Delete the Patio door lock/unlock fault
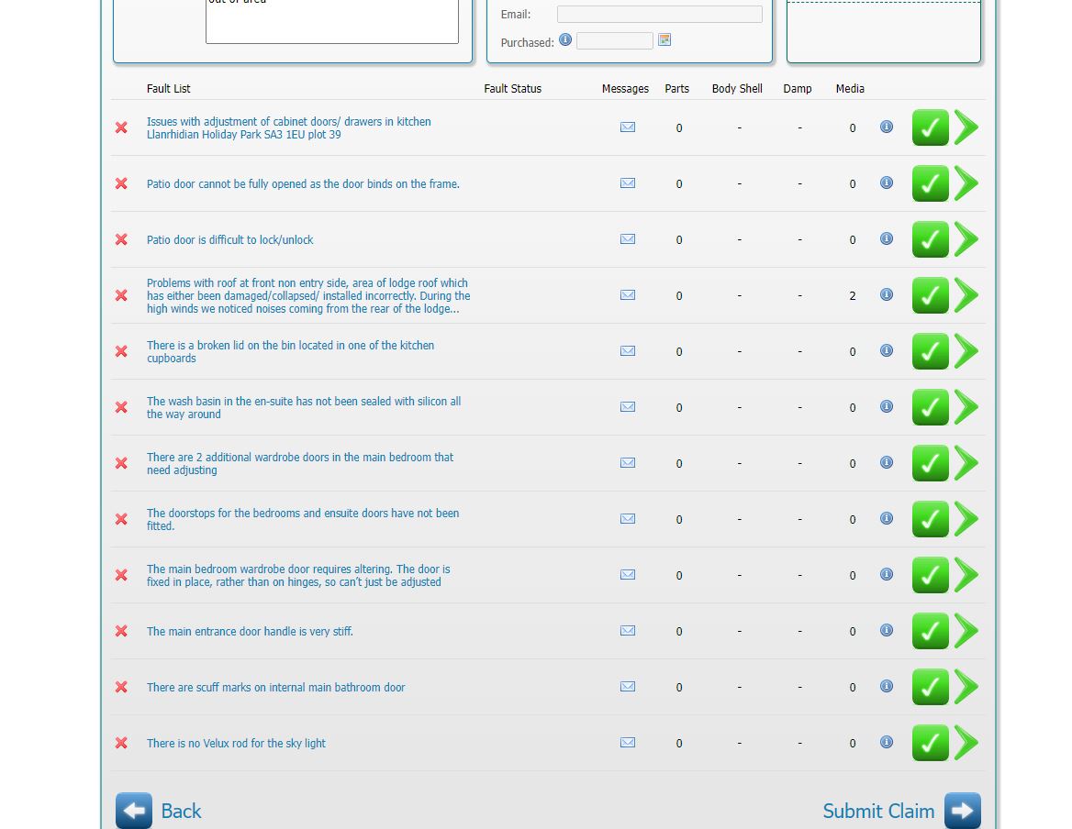 [121, 239]
